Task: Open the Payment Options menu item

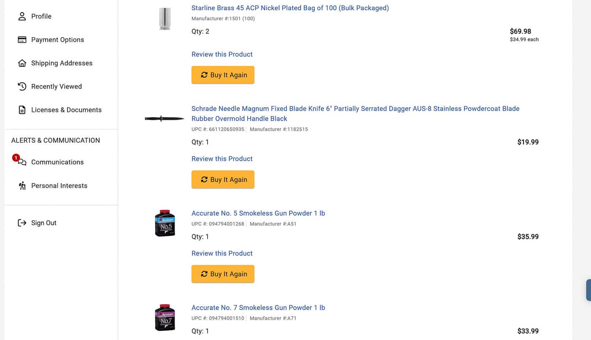Action: pyautogui.click(x=57, y=39)
